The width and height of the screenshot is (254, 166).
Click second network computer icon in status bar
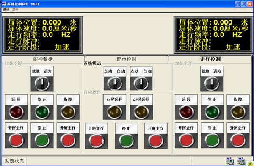click(x=241, y=161)
